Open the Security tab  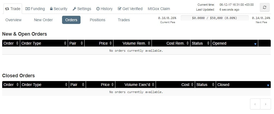coord(59,9)
